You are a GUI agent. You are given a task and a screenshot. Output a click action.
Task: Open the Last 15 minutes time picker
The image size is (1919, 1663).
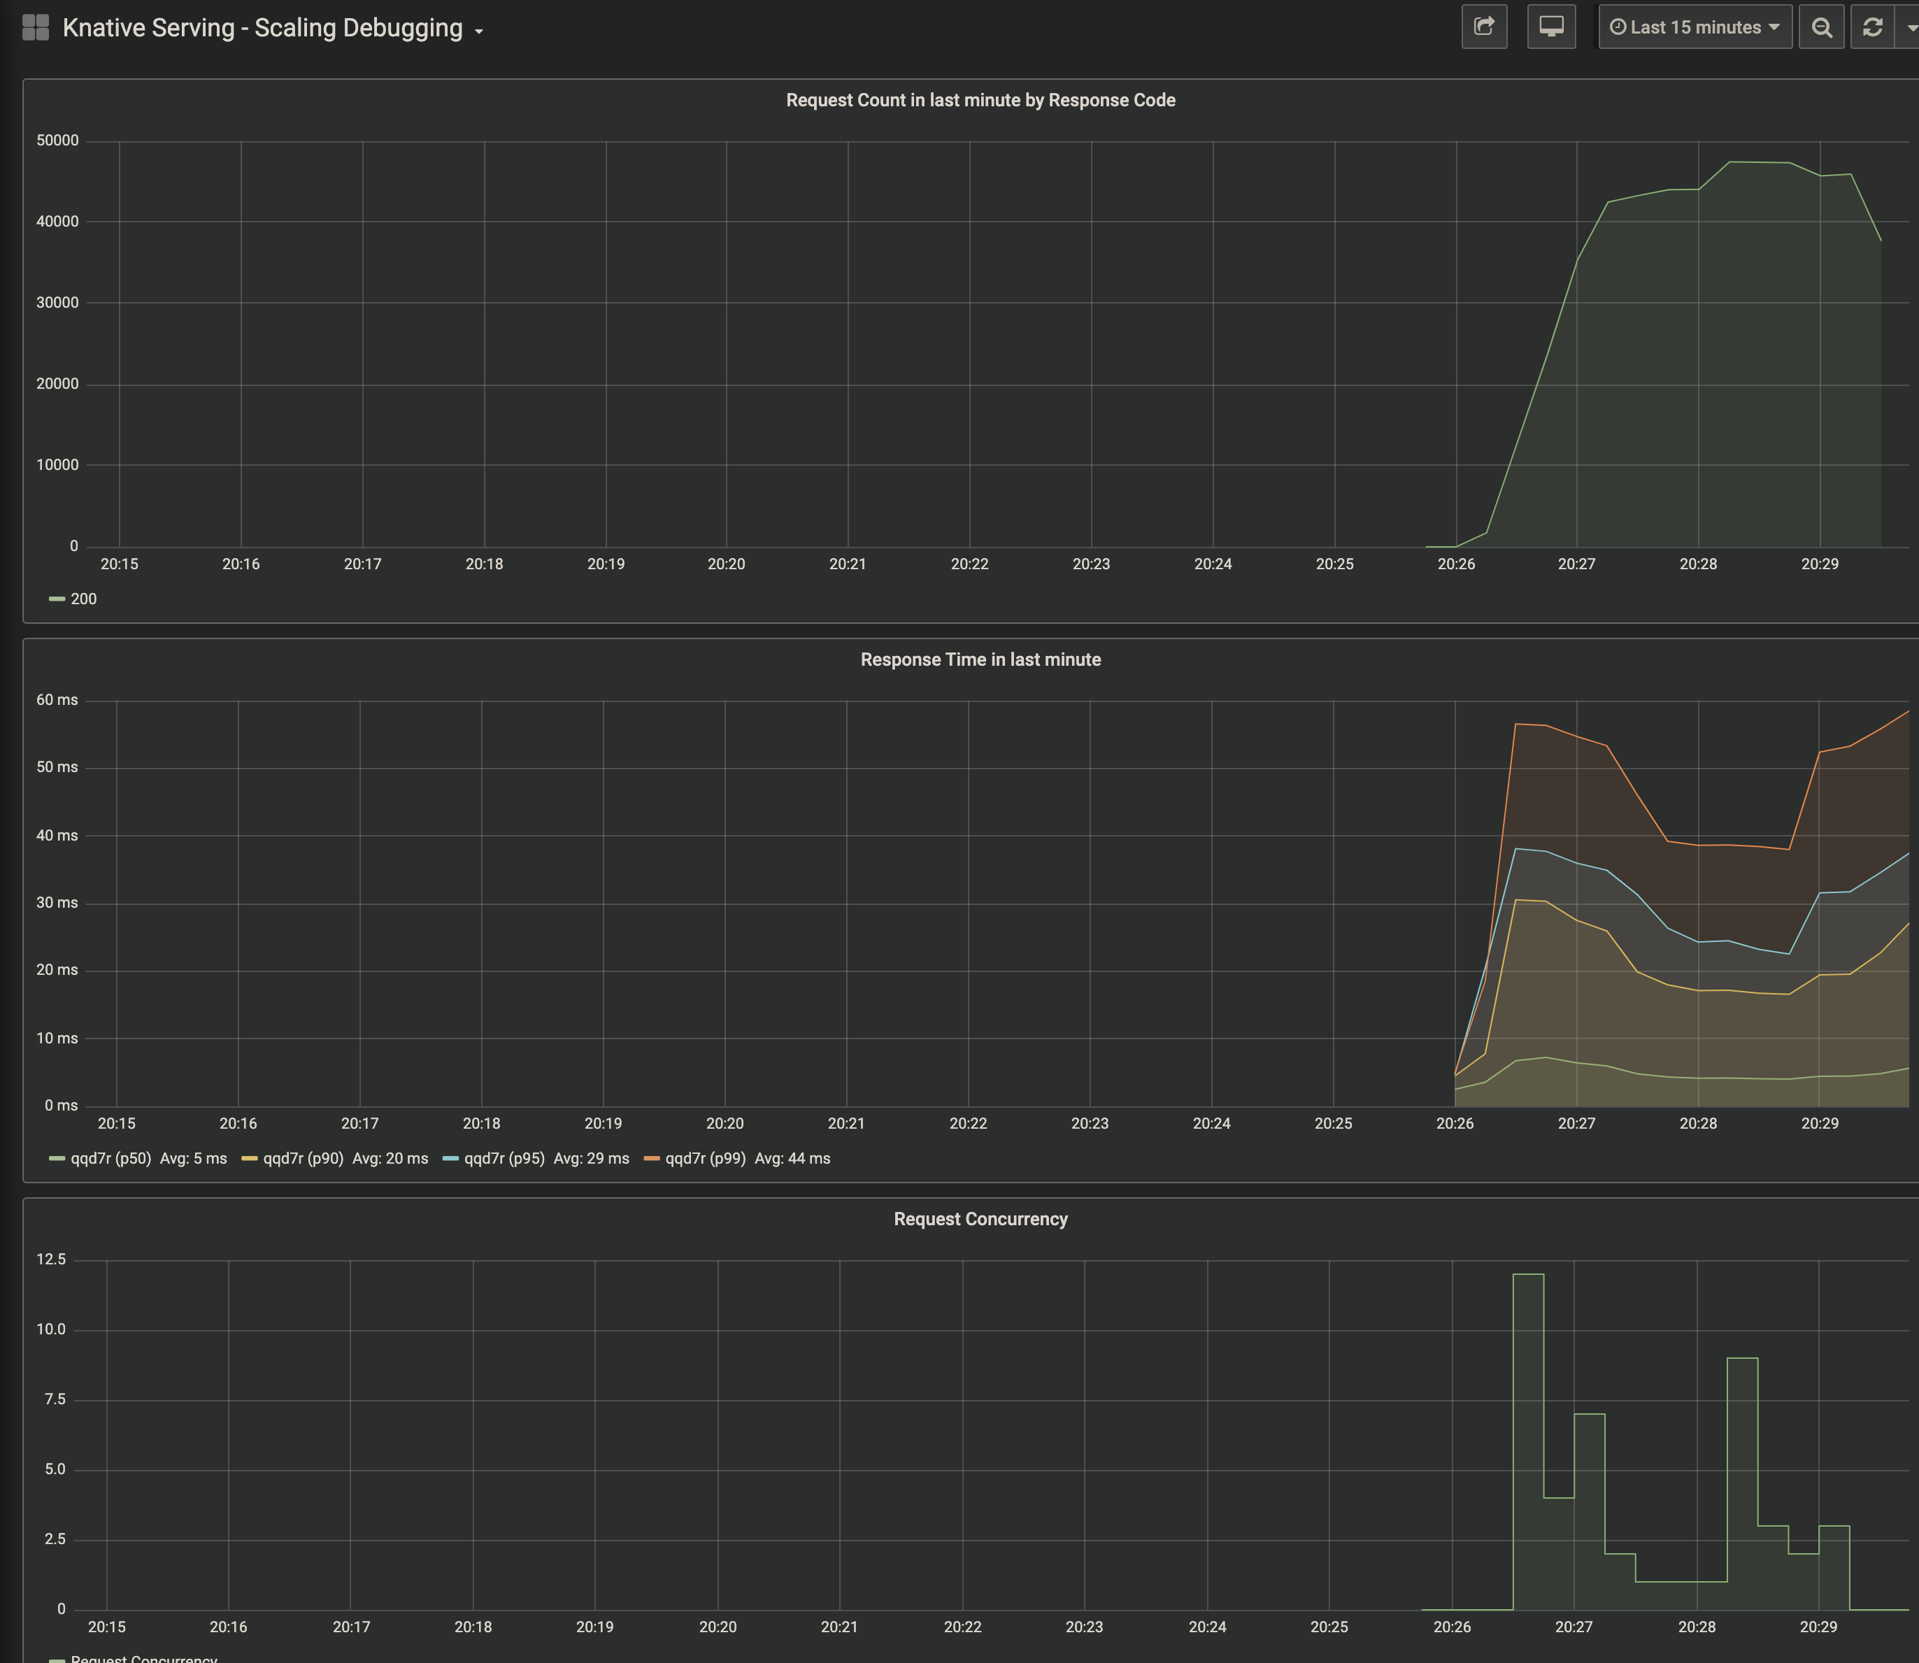click(x=1695, y=27)
